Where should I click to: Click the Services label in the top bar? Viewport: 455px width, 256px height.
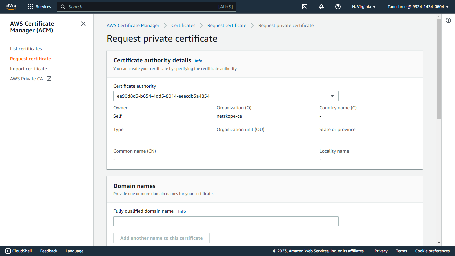click(x=43, y=7)
